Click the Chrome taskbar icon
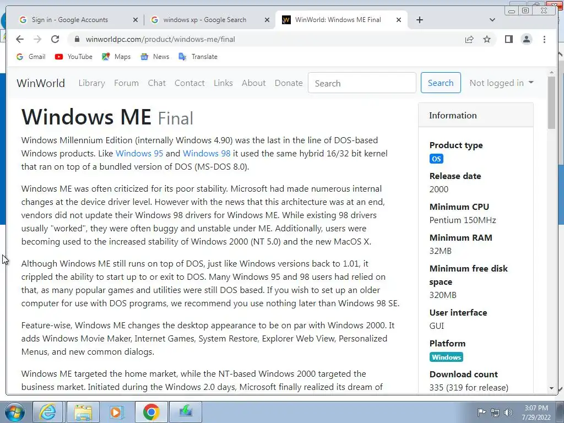This screenshot has width=564, height=423. [151, 412]
